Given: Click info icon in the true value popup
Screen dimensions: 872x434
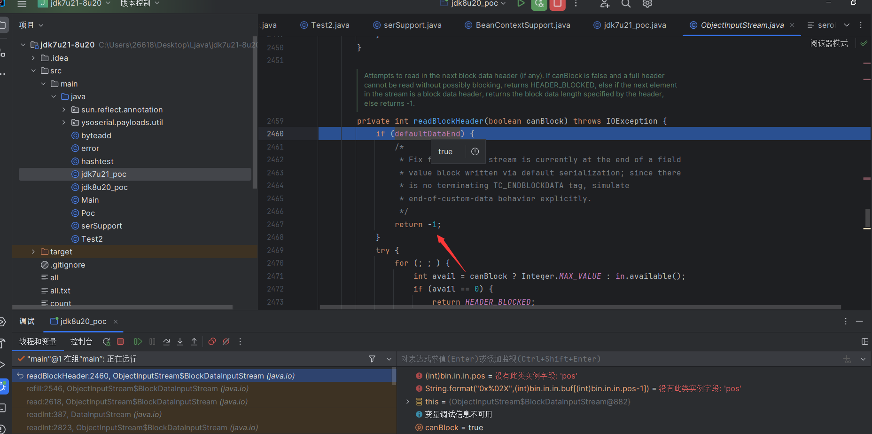Looking at the screenshot, I should coord(475,151).
